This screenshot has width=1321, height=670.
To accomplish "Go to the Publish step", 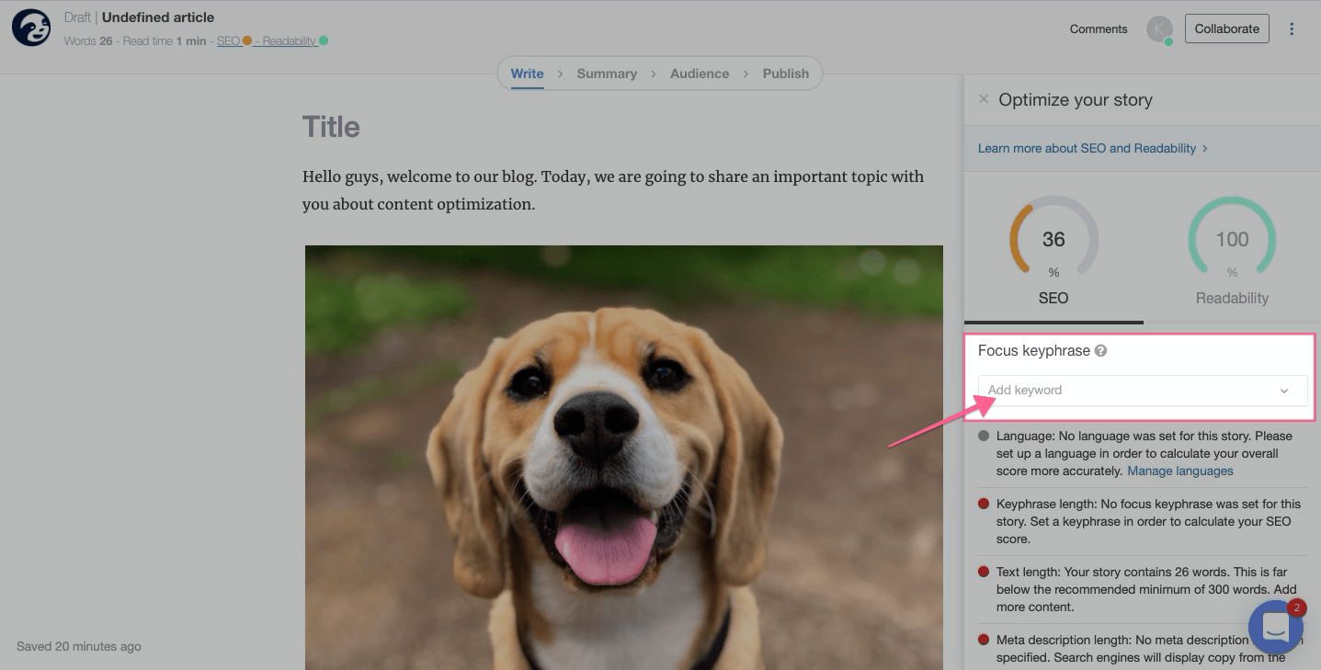I will pos(786,74).
